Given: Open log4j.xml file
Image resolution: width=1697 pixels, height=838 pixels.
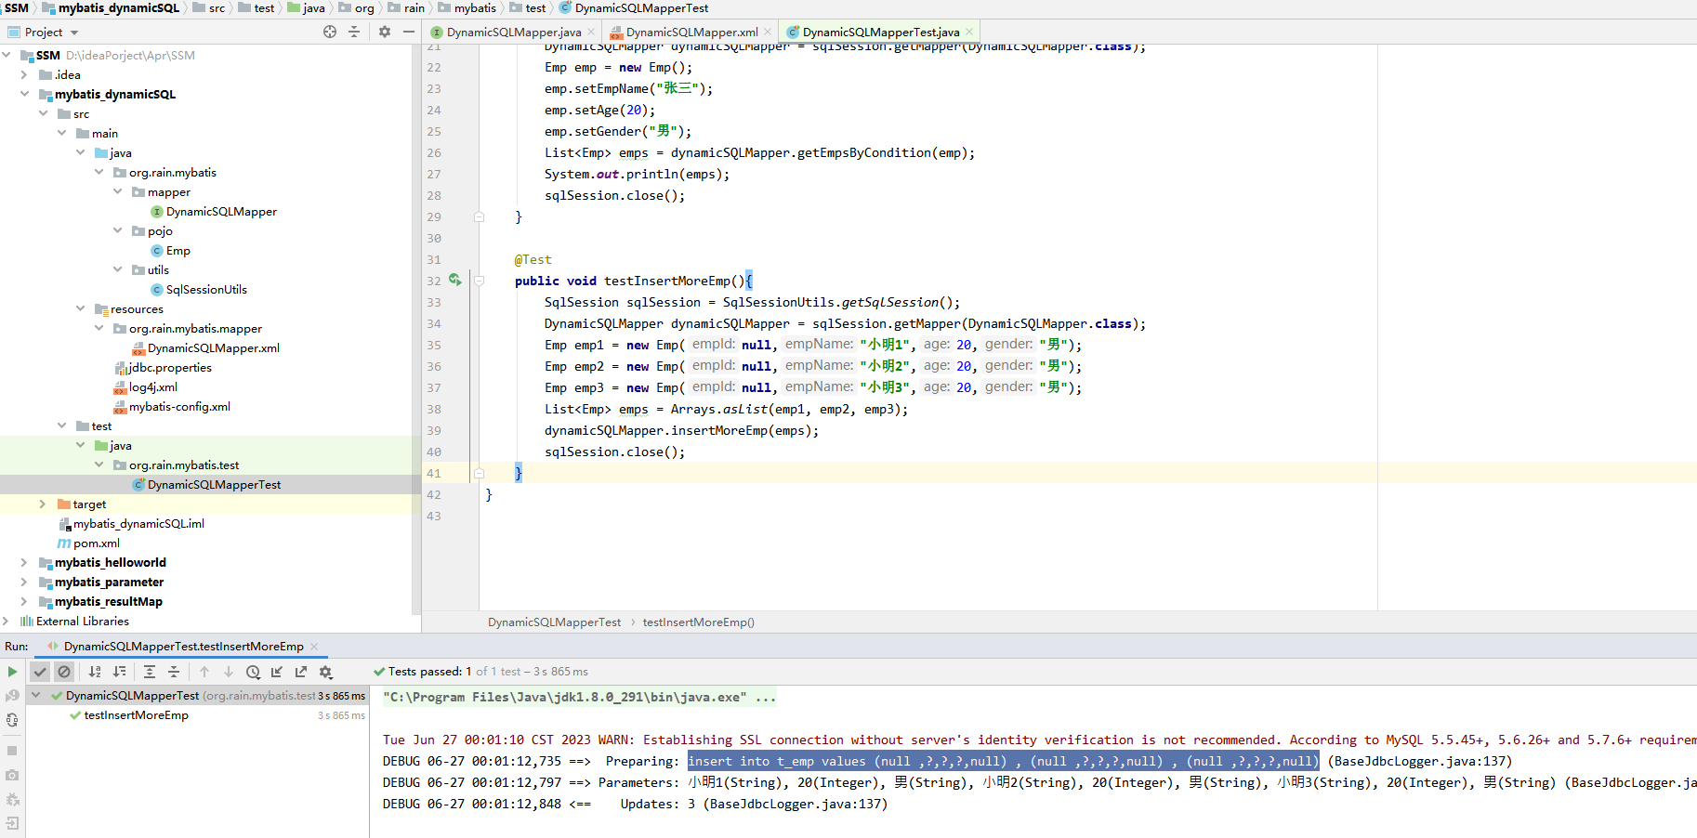Looking at the screenshot, I should [x=152, y=386].
